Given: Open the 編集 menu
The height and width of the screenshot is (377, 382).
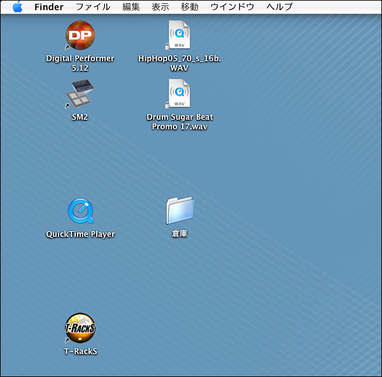Looking at the screenshot, I should (x=131, y=7).
